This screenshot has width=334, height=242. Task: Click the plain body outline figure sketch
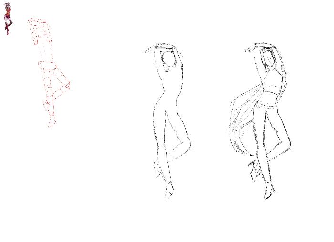167,121
